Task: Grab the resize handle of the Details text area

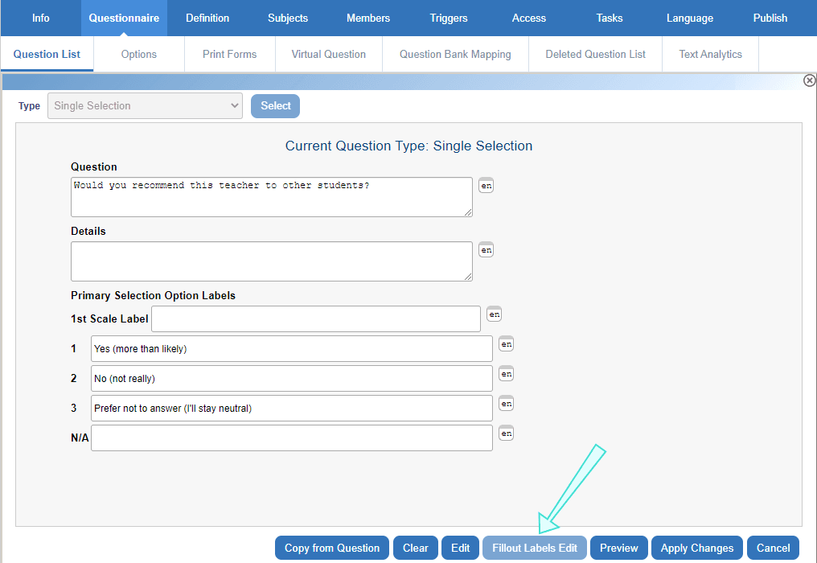Action: [468, 277]
